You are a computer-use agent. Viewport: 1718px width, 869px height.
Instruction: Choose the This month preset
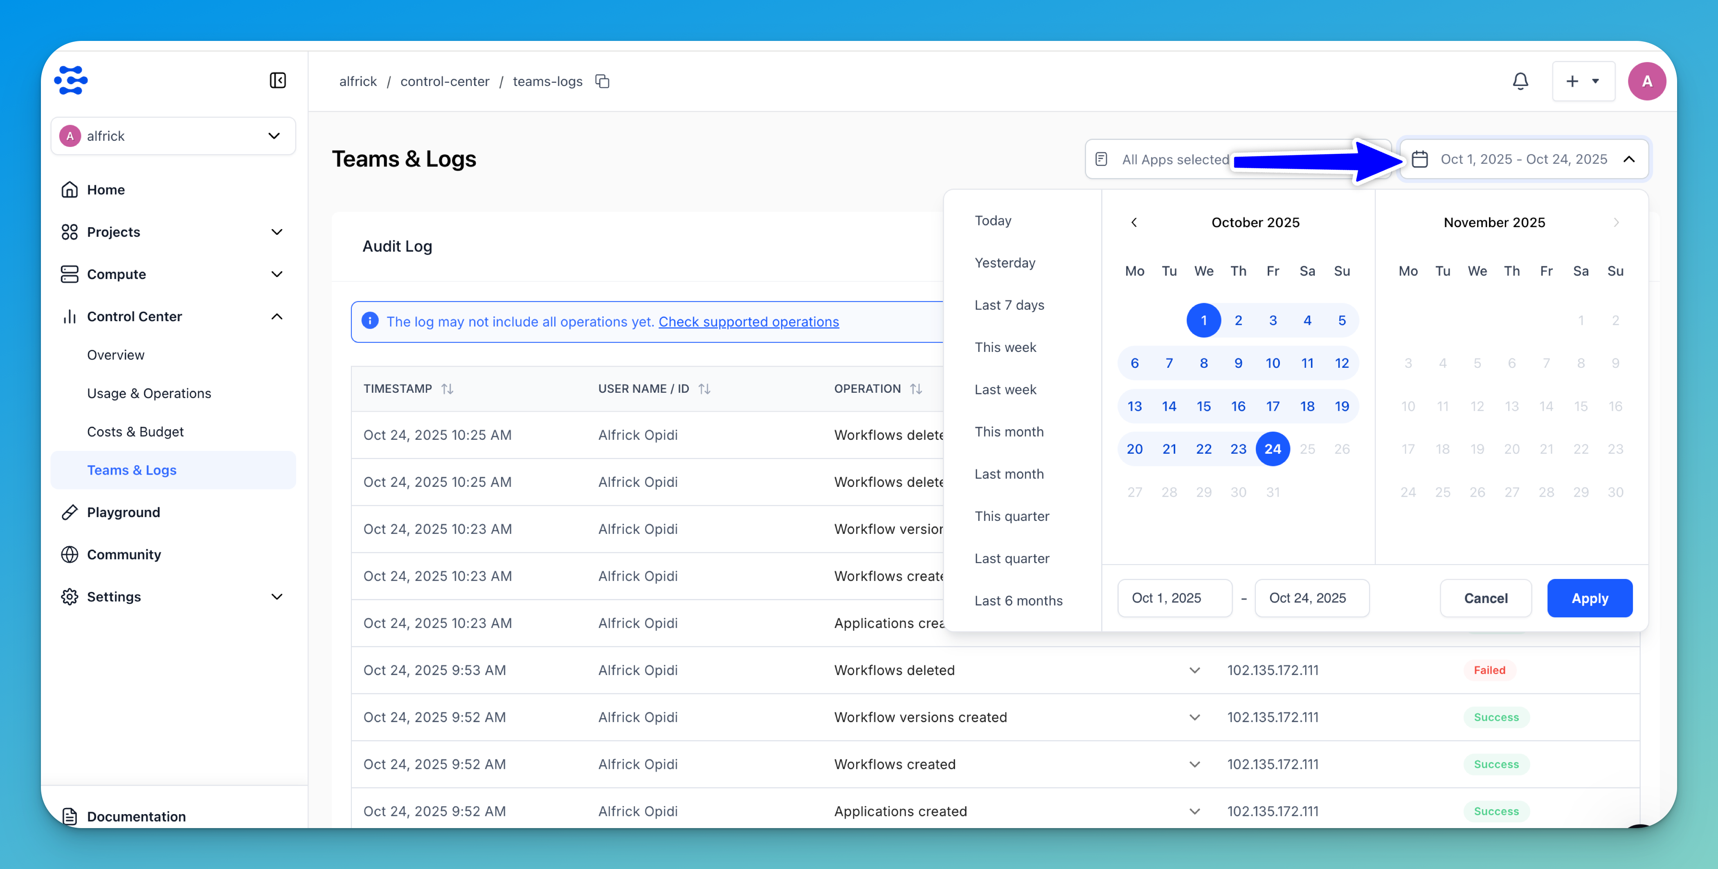click(x=1008, y=432)
